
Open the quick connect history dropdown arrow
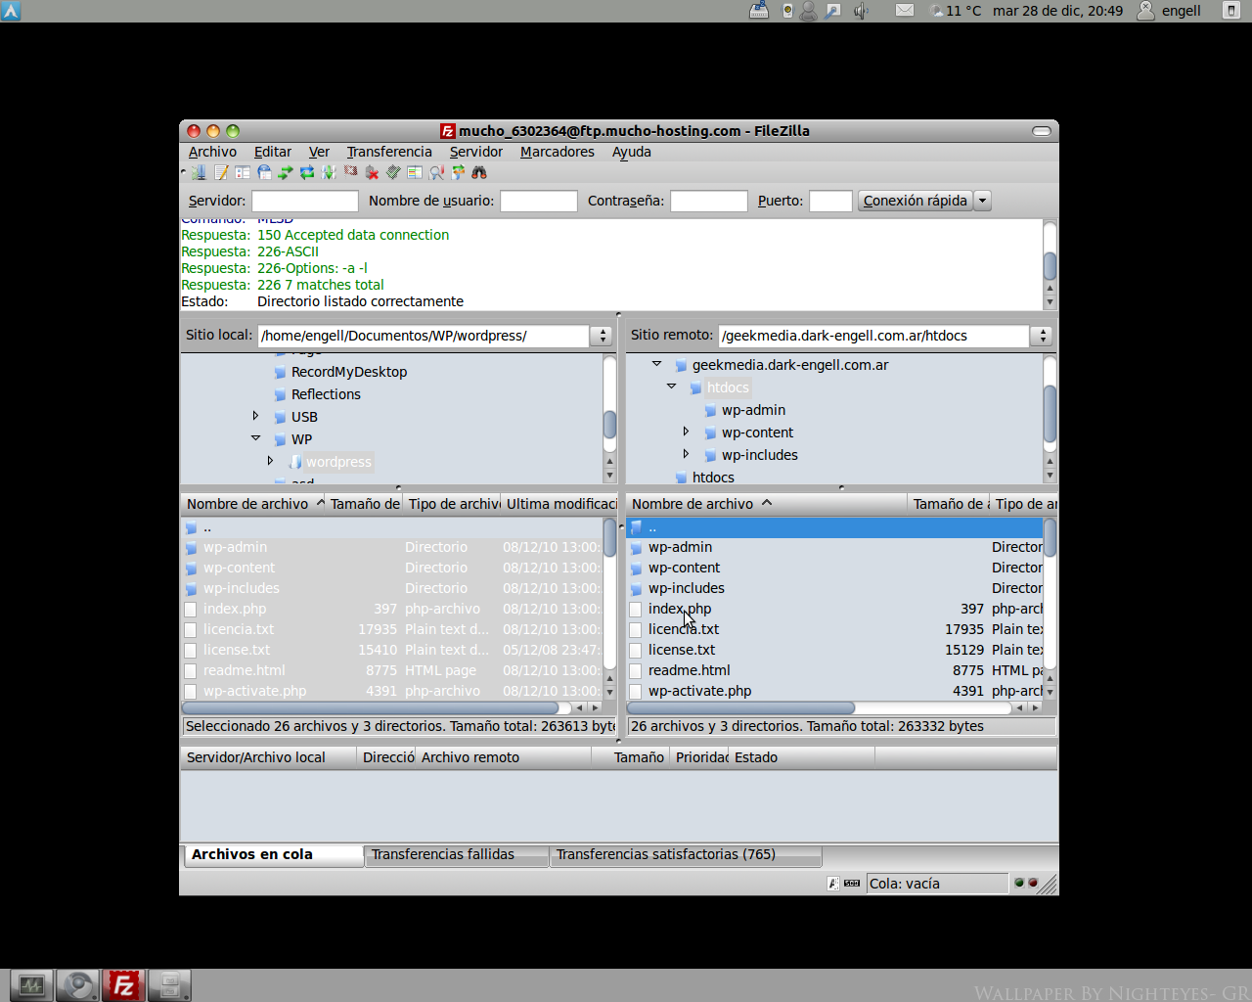983,201
